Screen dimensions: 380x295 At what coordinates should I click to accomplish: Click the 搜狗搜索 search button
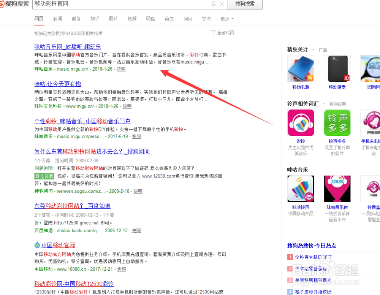tap(245, 4)
